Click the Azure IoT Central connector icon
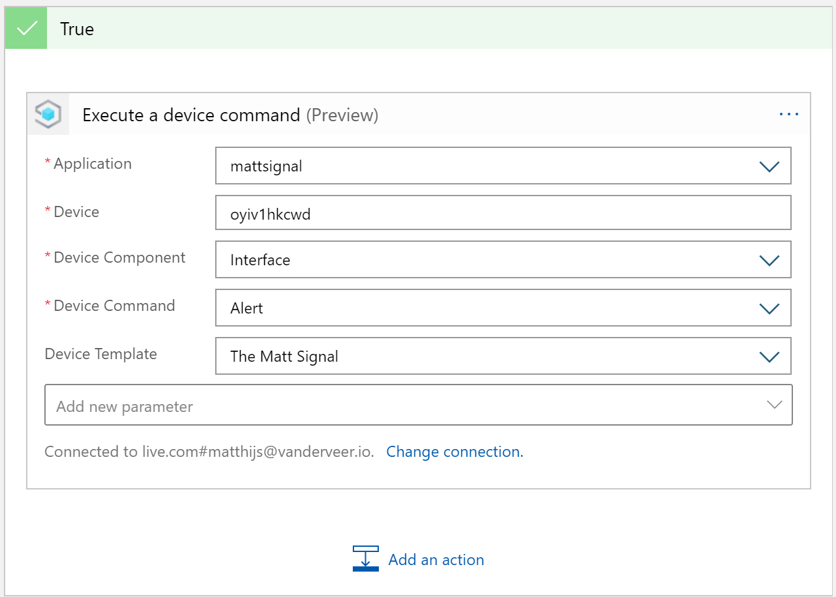This screenshot has width=836, height=597. [47, 113]
